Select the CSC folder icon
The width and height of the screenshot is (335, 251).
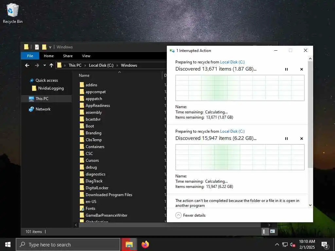pos(82,154)
